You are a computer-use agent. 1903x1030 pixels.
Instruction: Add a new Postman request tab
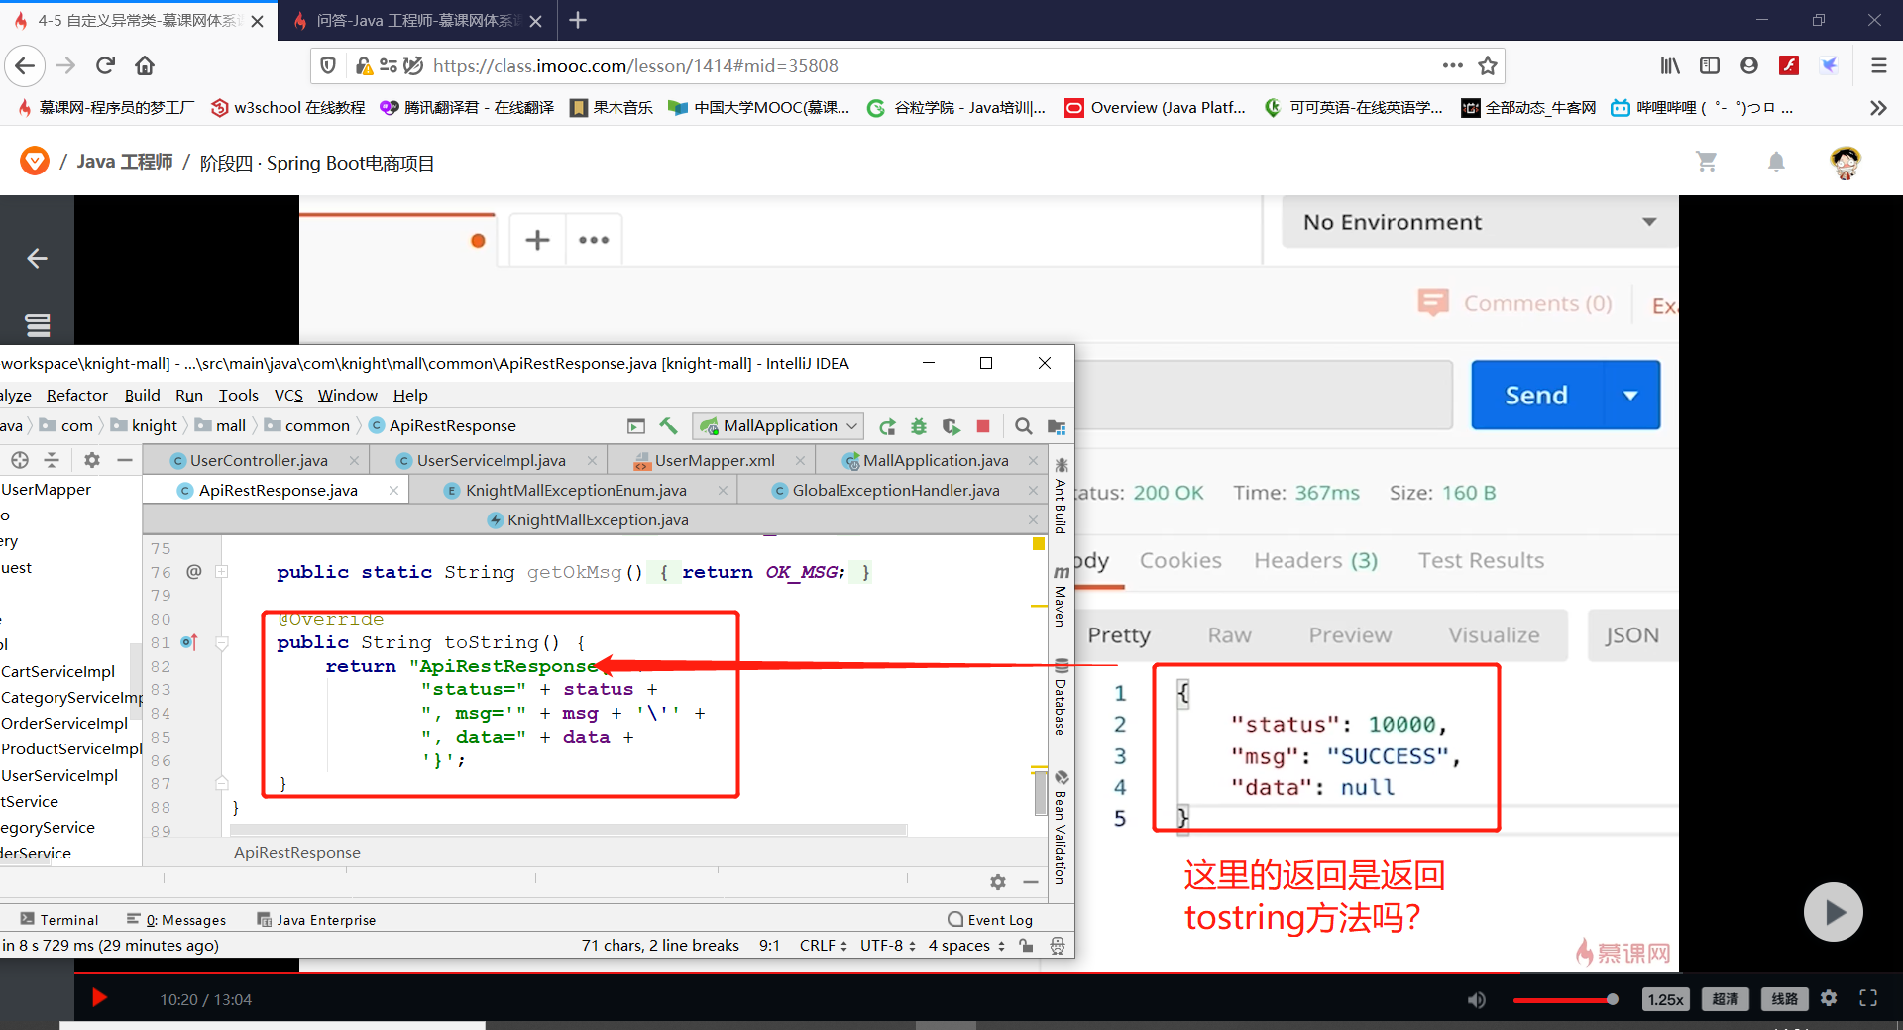click(537, 240)
